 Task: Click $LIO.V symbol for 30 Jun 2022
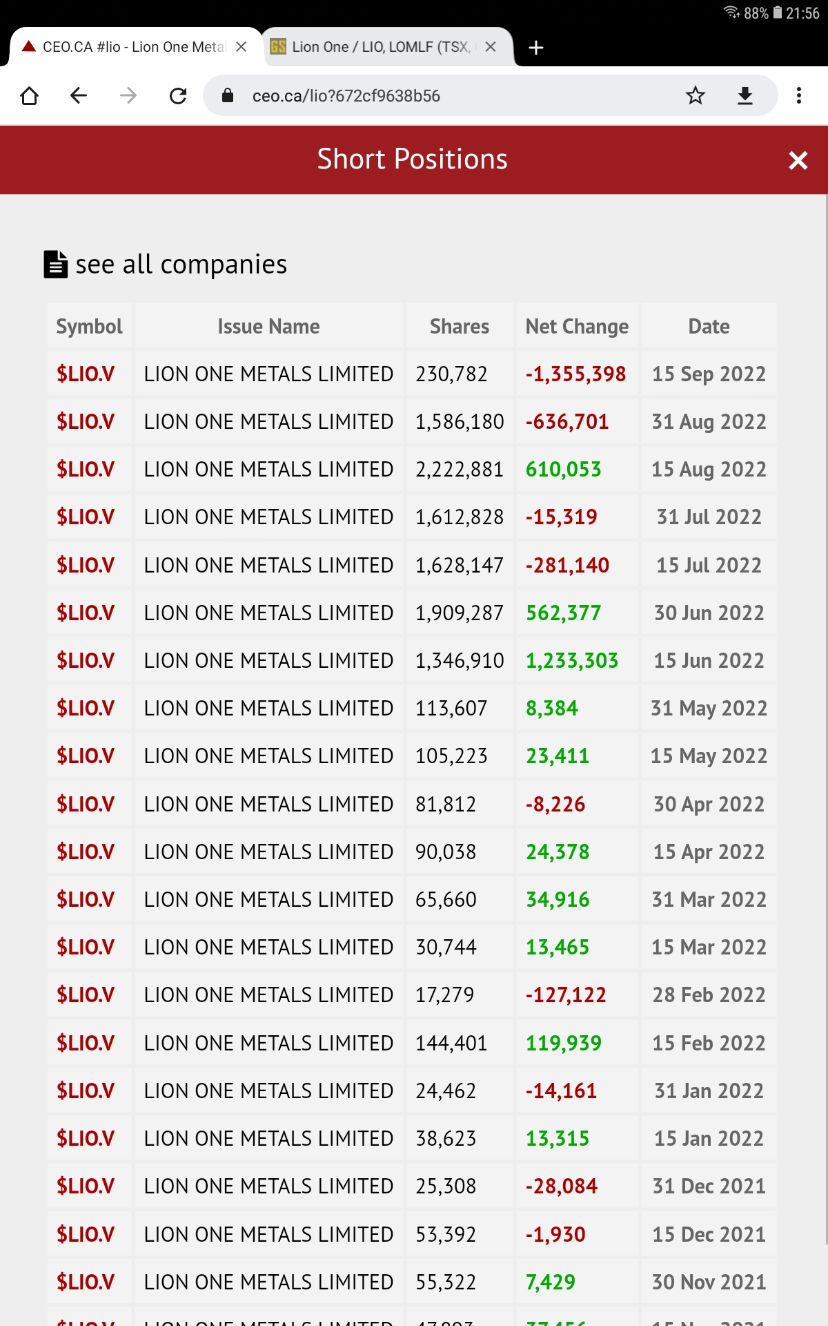coord(86,613)
